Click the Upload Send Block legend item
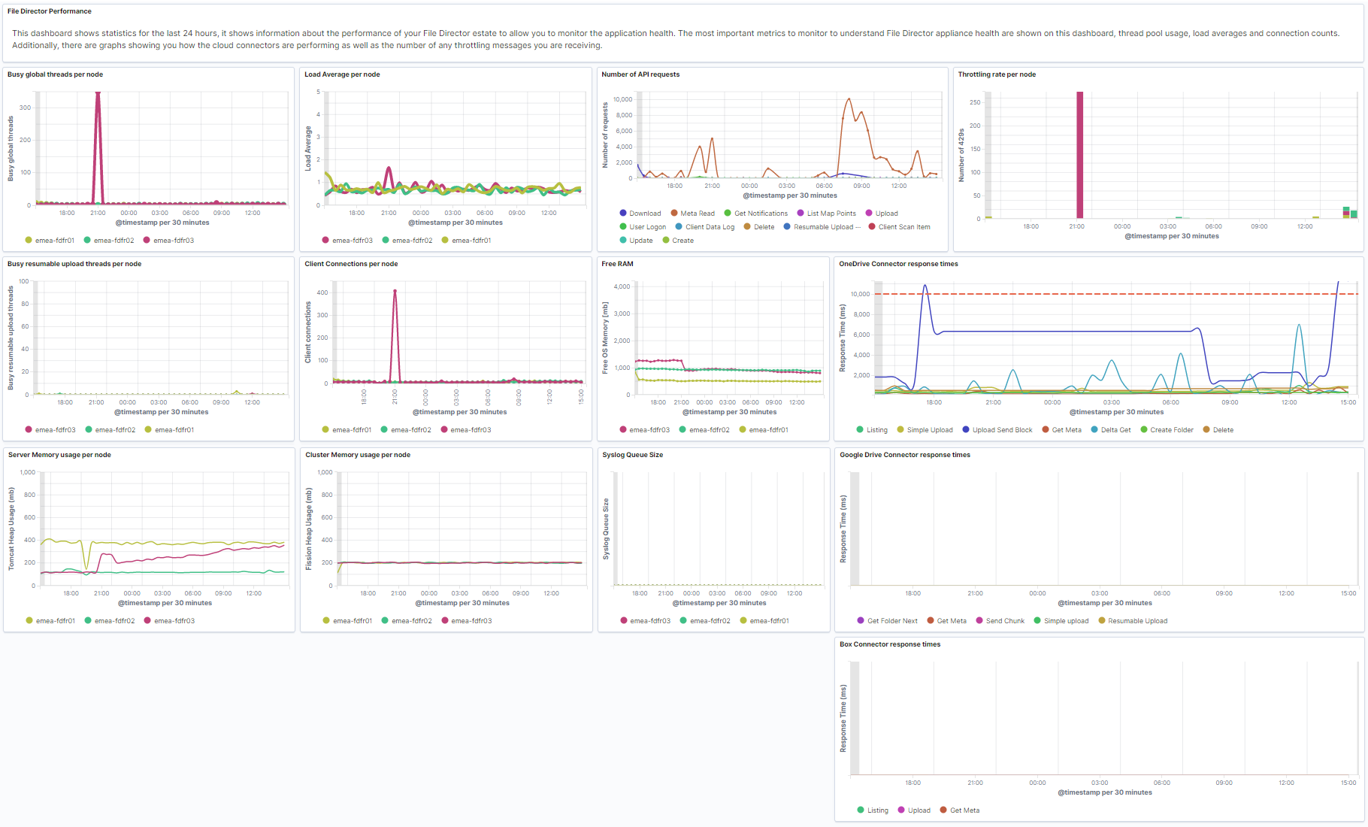 tap(997, 430)
